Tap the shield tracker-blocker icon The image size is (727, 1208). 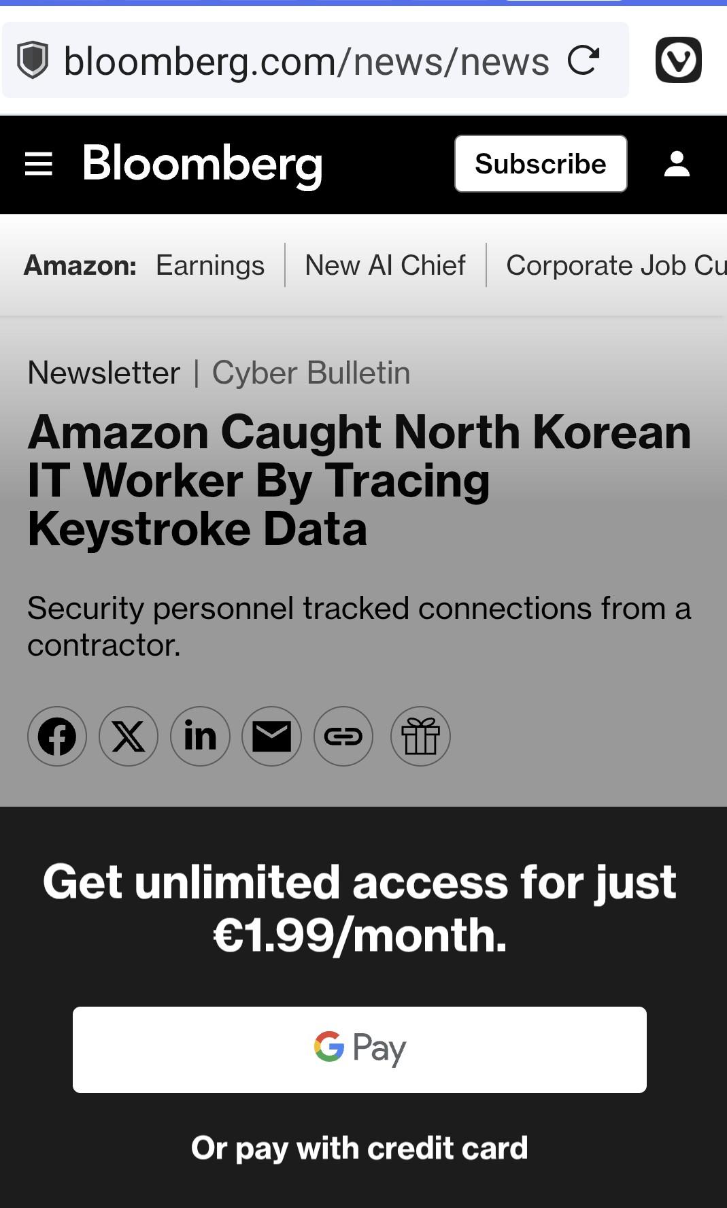coord(33,60)
